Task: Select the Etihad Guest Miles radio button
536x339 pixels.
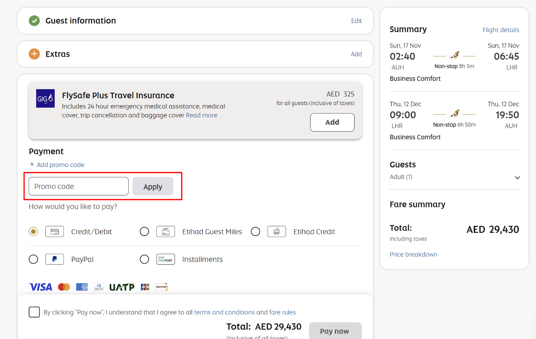Action: (144, 232)
